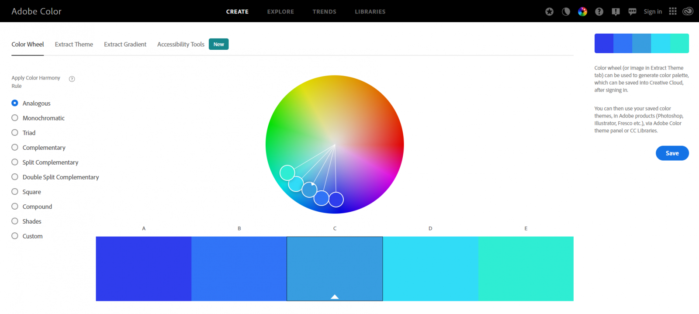Click the star icon in the header
The image size is (699, 314).
point(549,12)
